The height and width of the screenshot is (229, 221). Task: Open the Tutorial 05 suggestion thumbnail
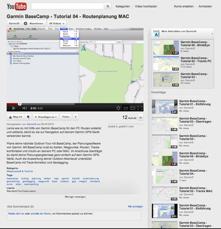[164, 141]
